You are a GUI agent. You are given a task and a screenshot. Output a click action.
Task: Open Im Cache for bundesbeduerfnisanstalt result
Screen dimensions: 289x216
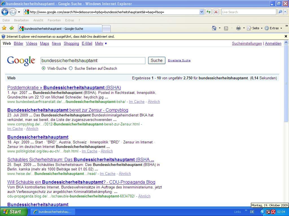137,102
